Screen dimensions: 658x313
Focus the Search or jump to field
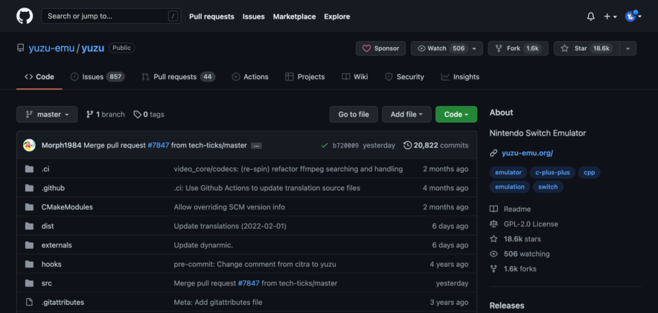pos(110,16)
